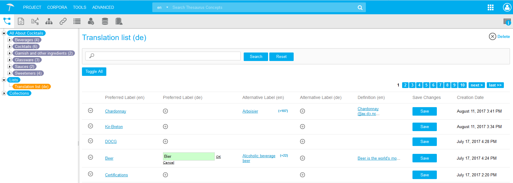Image resolution: width=513 pixels, height=183 pixels.
Task: Click the starred document toolbar icon
Action: click(21, 21)
